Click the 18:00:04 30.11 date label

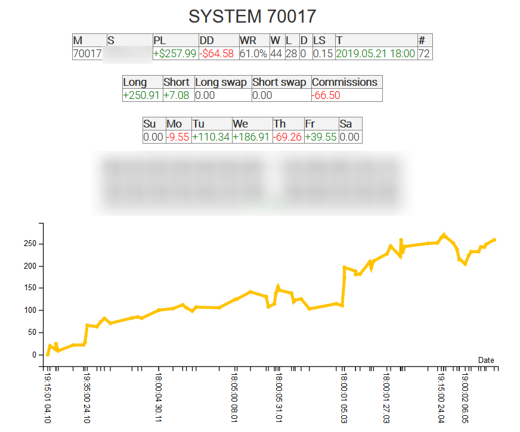coord(159,397)
